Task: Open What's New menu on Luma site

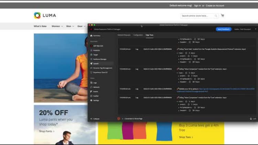Action: tap(40, 26)
